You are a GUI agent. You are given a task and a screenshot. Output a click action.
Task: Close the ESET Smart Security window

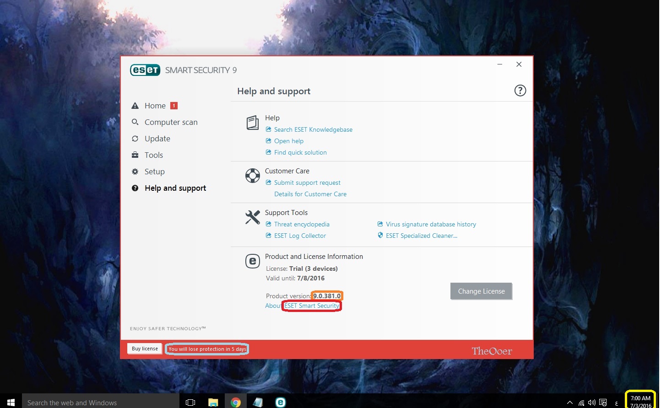point(519,64)
